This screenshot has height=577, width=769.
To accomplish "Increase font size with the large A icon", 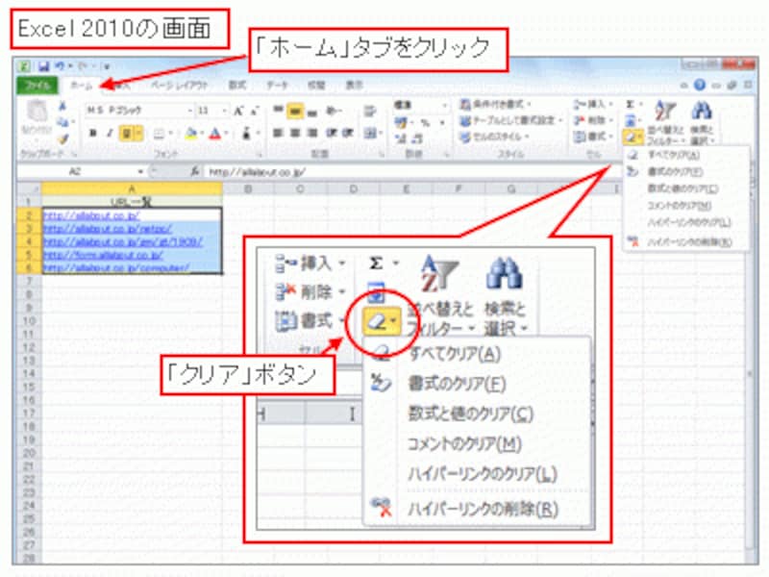I will (238, 111).
